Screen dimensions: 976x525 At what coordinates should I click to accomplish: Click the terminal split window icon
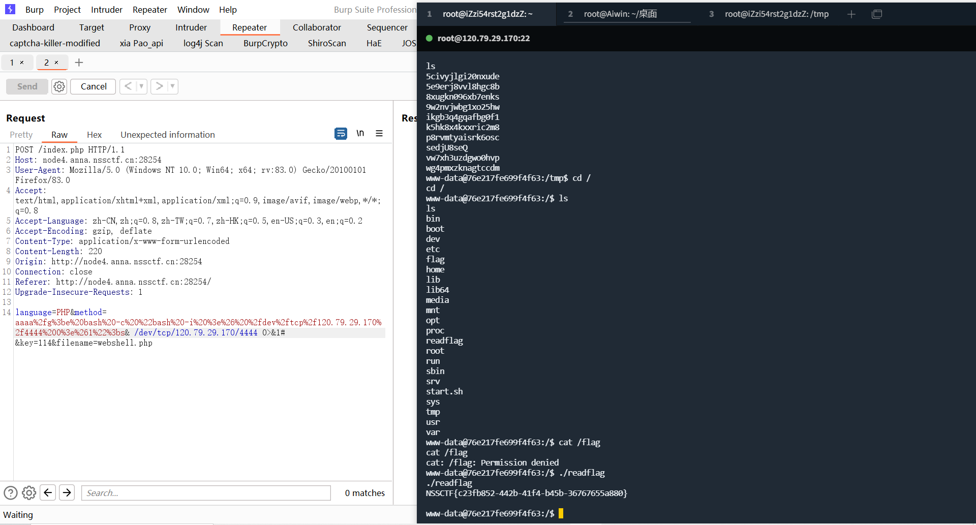[x=877, y=14]
